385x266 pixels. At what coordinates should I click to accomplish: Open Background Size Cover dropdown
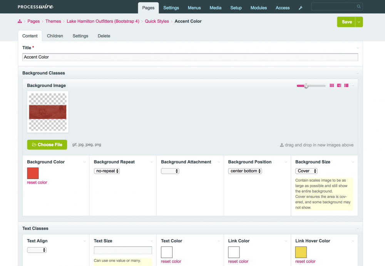click(x=306, y=171)
